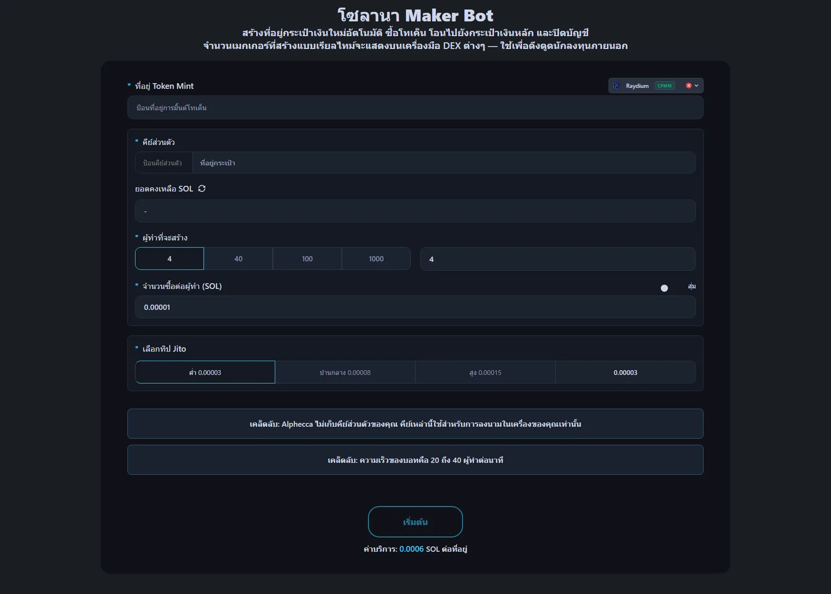Click the CPMM badge next to Raydium

[665, 86]
